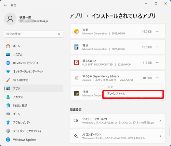Viewport: 171px width, 146px height.
Task: Open 時刻と言語 settings
Action: coord(34,106)
